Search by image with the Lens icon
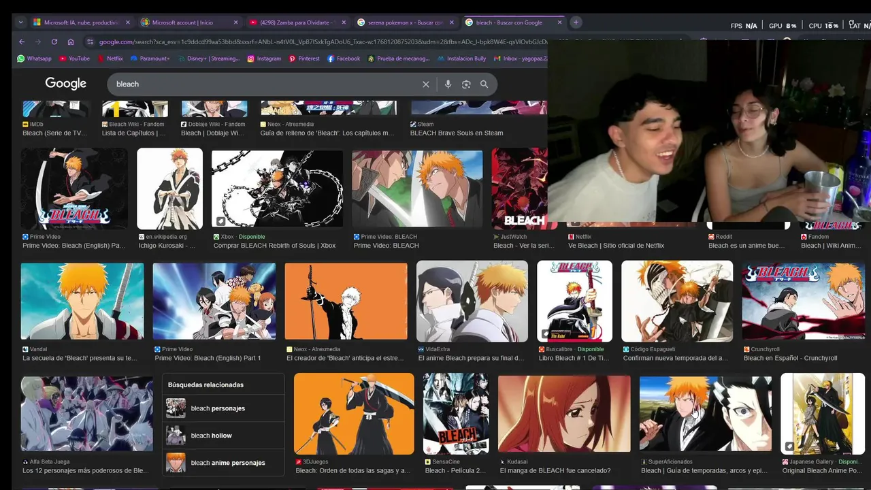Screen dimensions: 871x490 coord(466,84)
